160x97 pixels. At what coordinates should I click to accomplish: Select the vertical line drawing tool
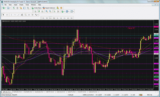[x=11, y=15]
